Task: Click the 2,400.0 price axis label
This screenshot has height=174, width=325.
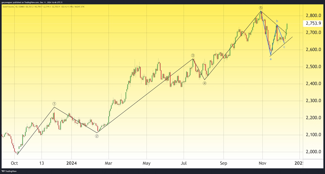Action: (x=313, y=84)
